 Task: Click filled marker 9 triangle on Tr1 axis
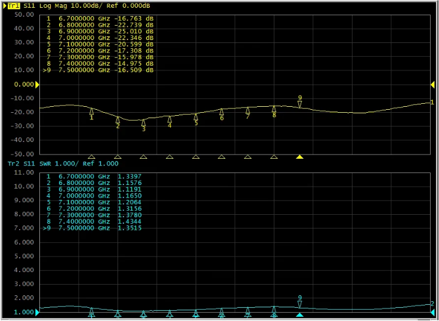[x=300, y=157]
